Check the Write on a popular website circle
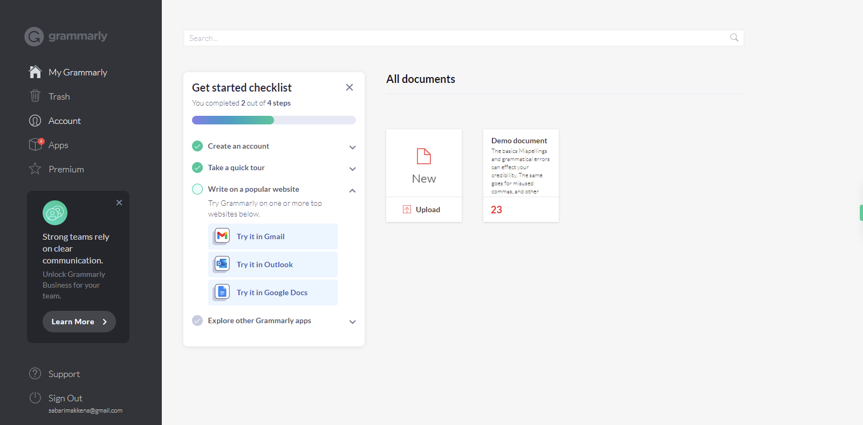 197,189
